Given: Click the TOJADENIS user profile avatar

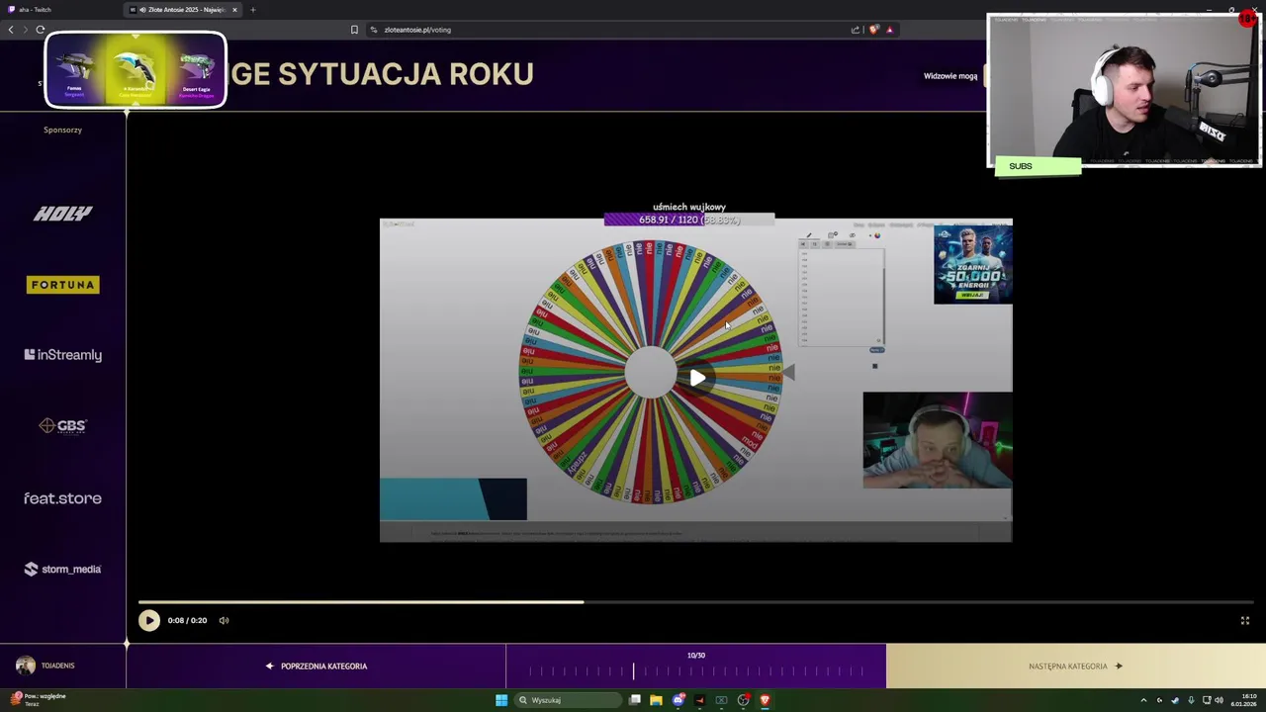Looking at the screenshot, I should [x=26, y=666].
